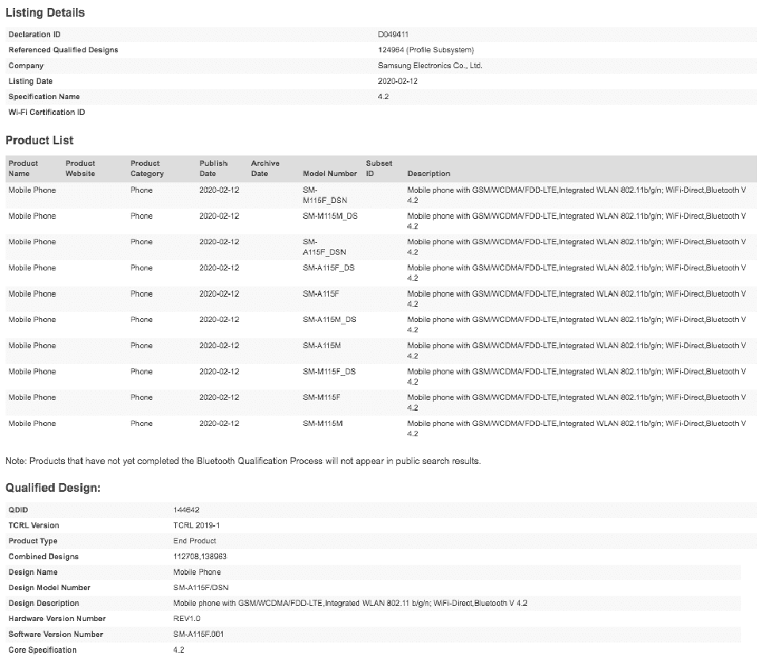
Task: Click the description text in SM-M115F_DS row
Action: tap(576, 377)
